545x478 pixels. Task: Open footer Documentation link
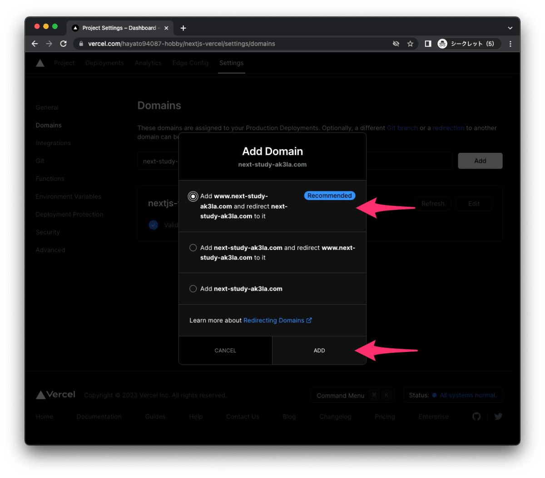[99, 416]
